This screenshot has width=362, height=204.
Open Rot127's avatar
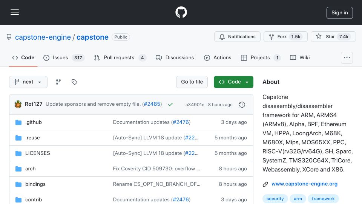tap(18, 104)
